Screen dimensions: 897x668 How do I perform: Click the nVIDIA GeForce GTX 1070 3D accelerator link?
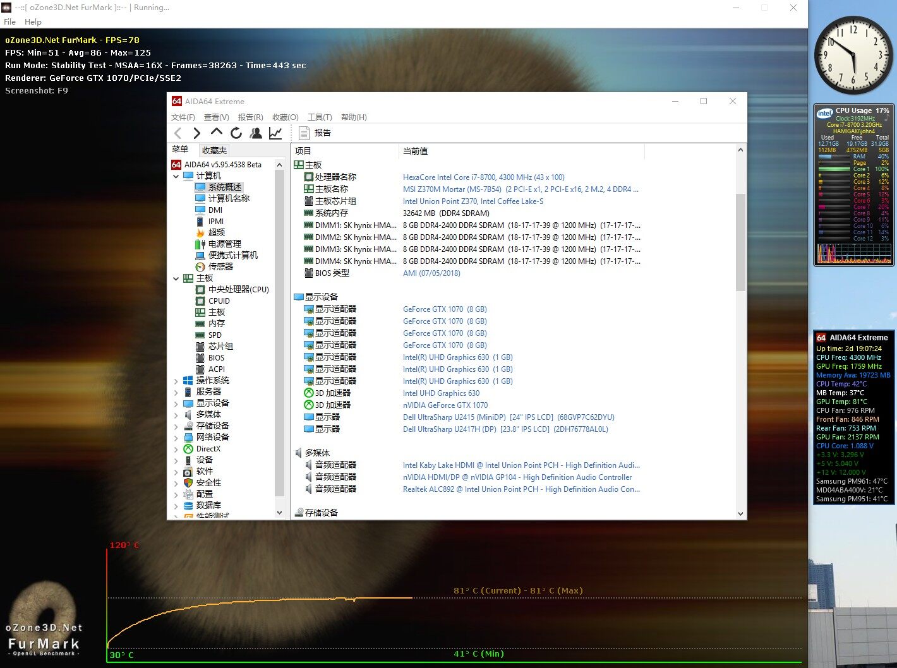[445, 405]
